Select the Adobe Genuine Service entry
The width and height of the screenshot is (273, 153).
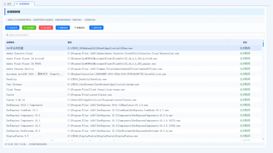[x=20, y=69]
